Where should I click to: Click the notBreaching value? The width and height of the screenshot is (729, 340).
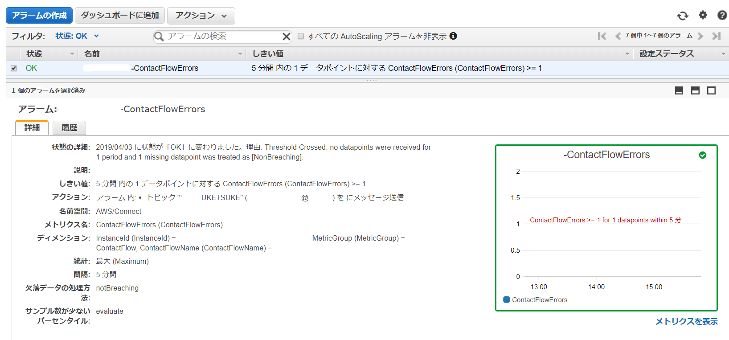[117, 288]
